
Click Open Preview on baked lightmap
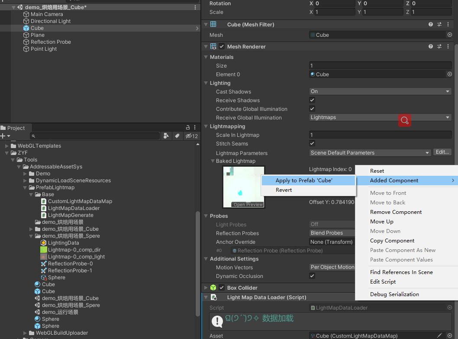coord(248,204)
